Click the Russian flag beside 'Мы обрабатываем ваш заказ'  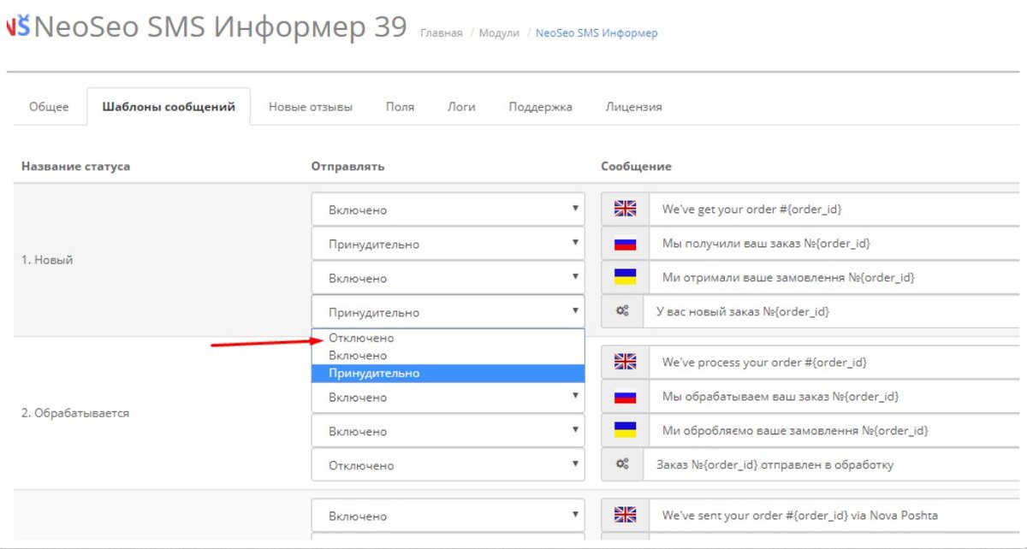pos(626,397)
